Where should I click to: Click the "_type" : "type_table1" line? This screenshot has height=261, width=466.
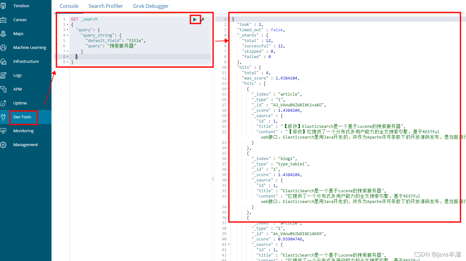pos(280,164)
